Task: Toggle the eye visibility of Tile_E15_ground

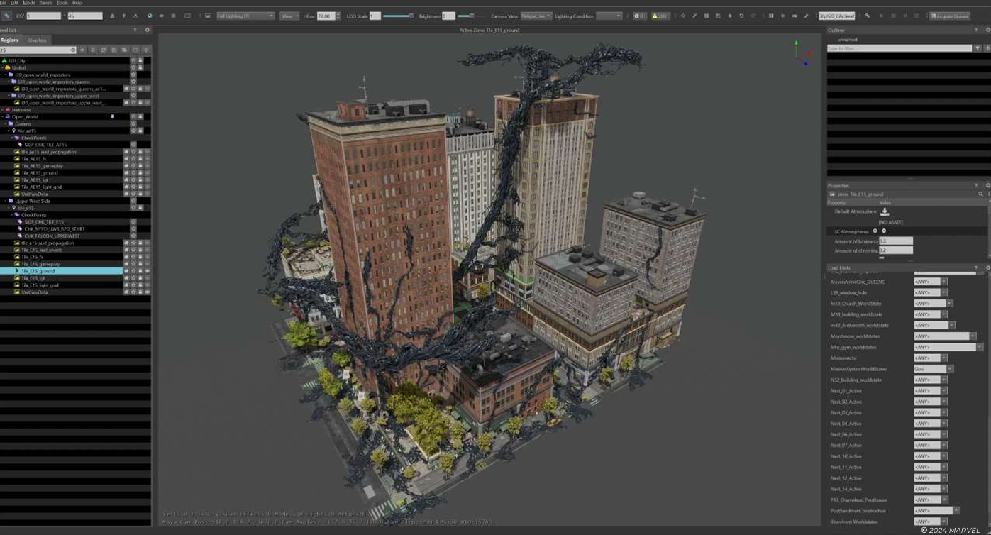Action: pos(148,271)
